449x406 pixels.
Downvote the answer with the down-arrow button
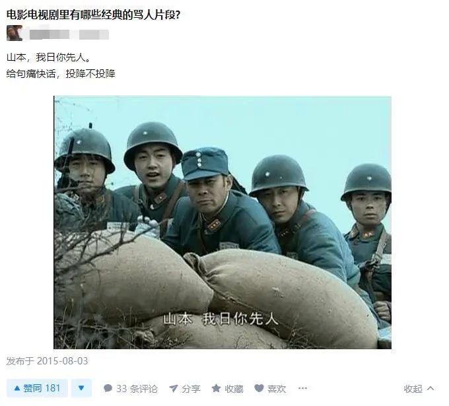coord(81,388)
